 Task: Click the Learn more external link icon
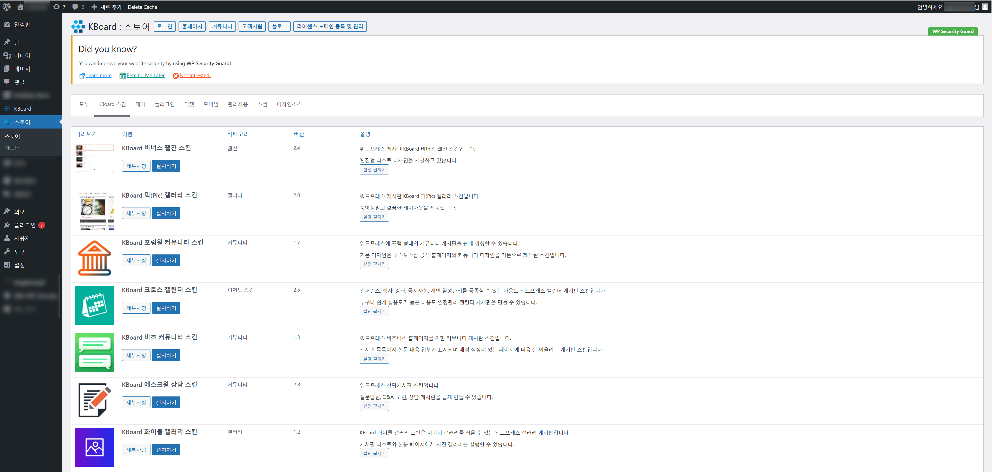[82, 76]
